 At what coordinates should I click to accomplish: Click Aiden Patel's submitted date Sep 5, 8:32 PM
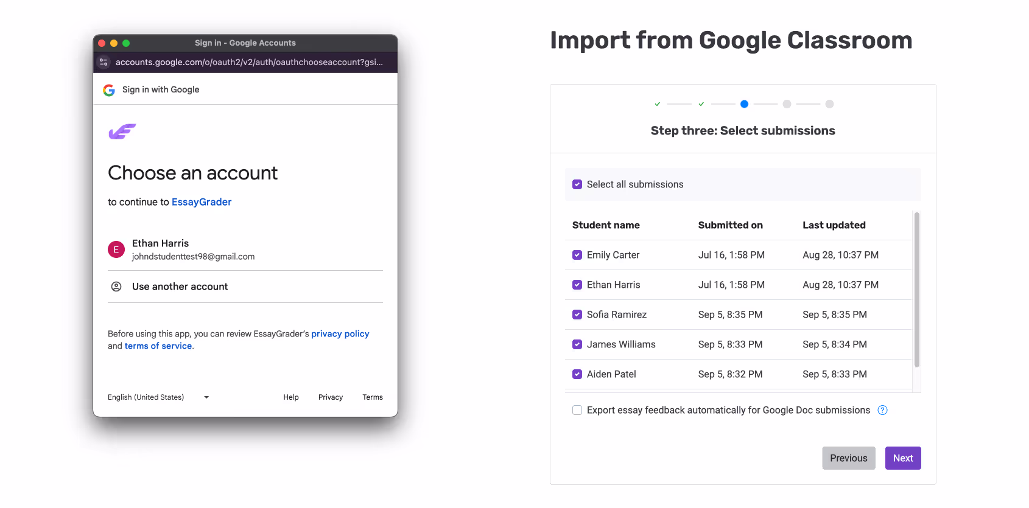730,374
